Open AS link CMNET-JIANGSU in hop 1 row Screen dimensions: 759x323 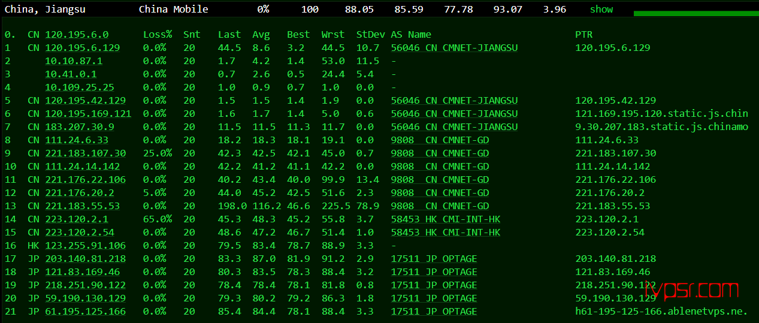[454, 48]
